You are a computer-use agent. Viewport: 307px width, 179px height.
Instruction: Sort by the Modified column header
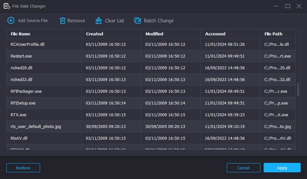[x=171, y=34]
